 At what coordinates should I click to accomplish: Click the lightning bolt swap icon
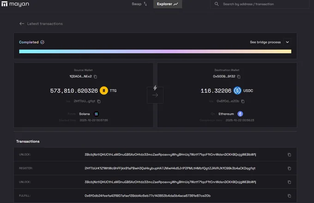click(155, 88)
